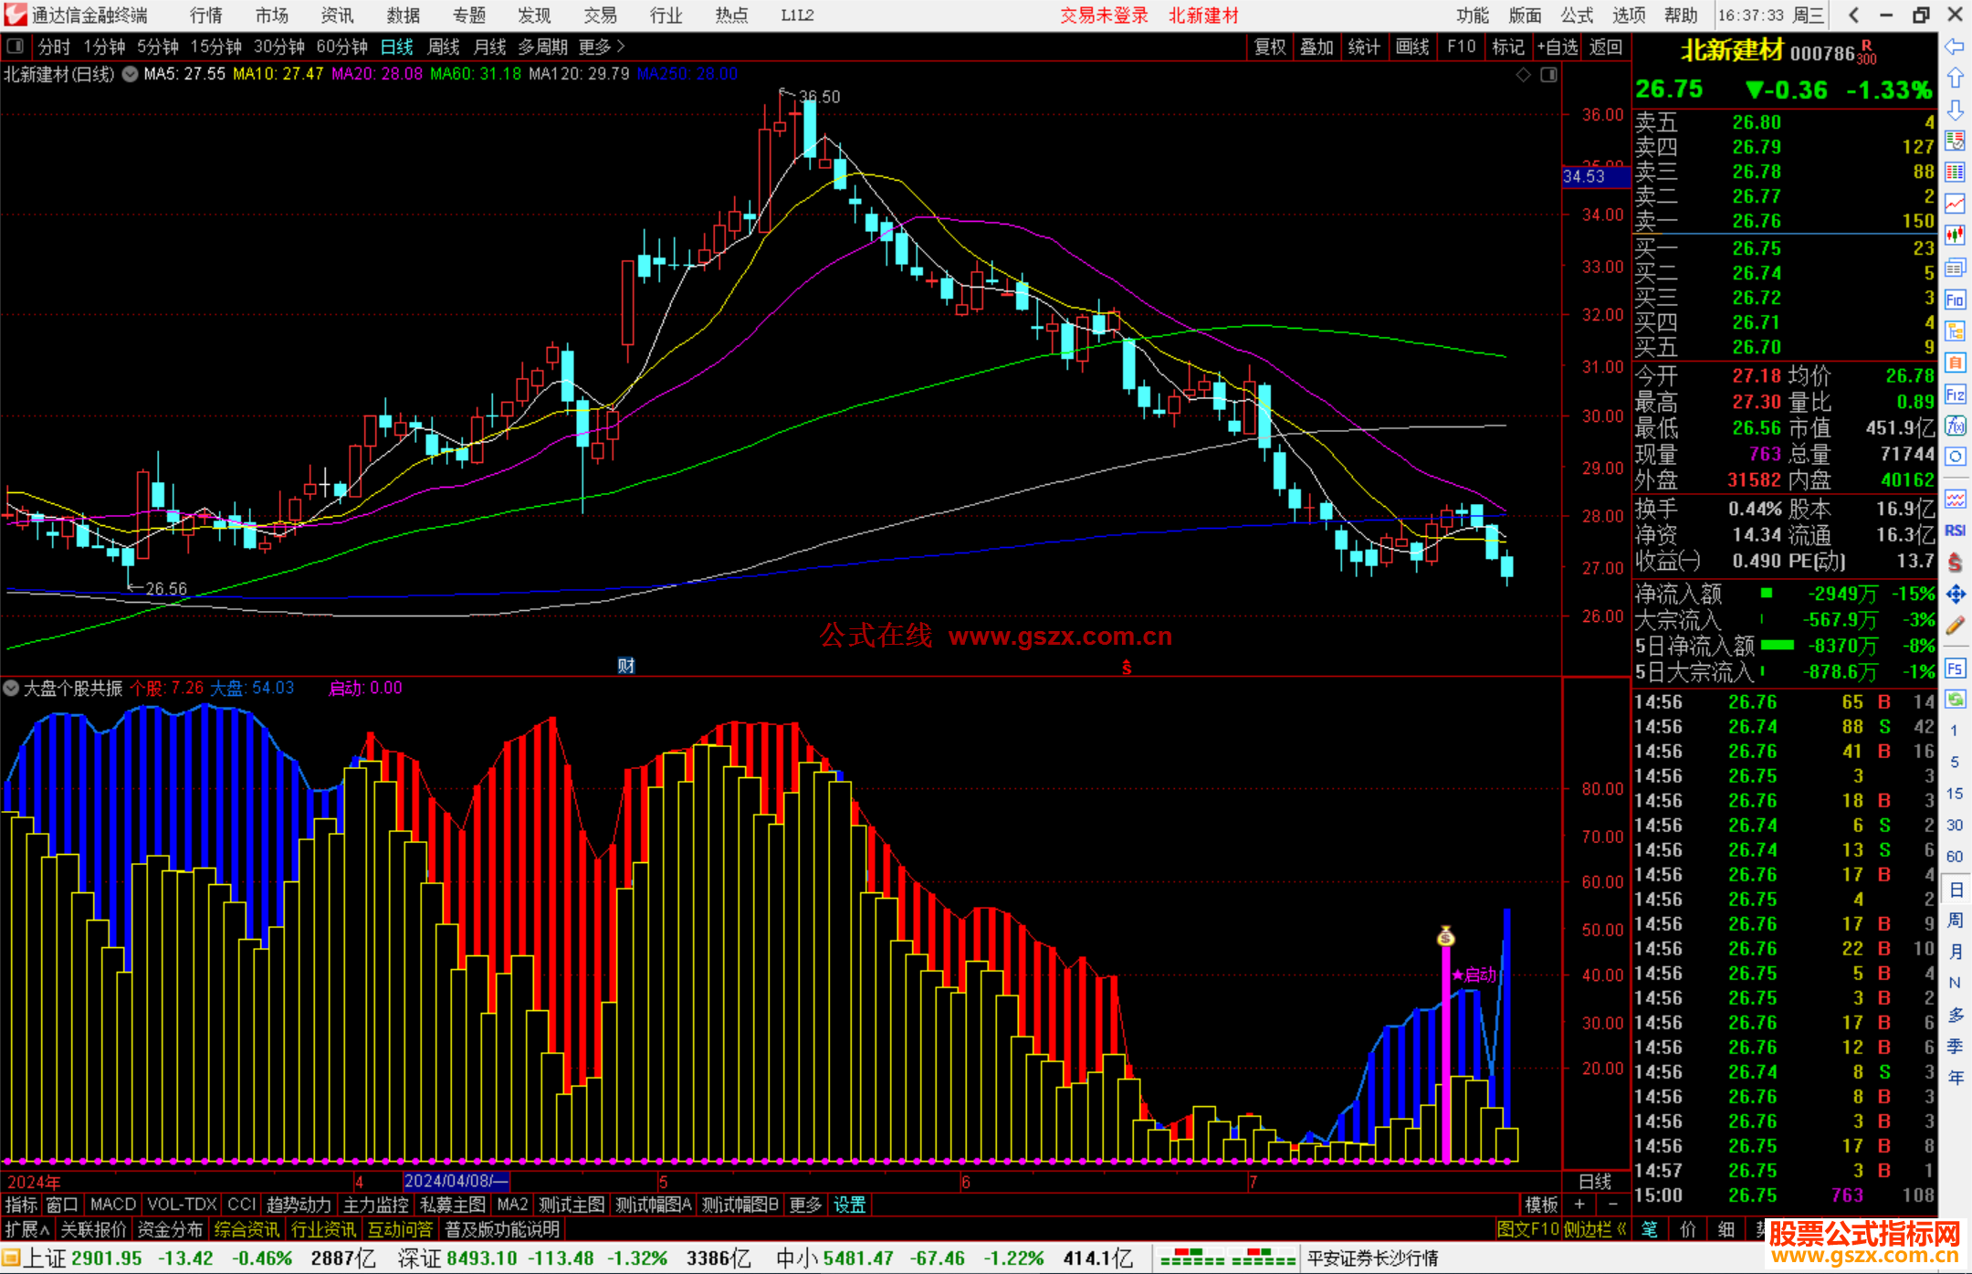Click the 复权 button above the chart
1972x1274 pixels.
[1270, 47]
